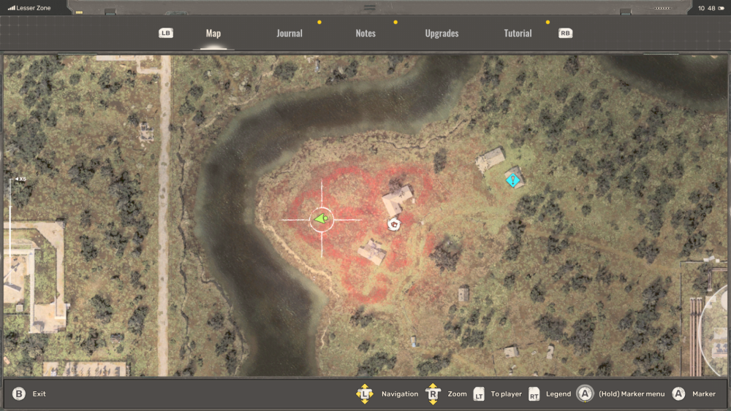The height and width of the screenshot is (411, 731).
Task: Click the A button Marker icon
Action: [678, 394]
